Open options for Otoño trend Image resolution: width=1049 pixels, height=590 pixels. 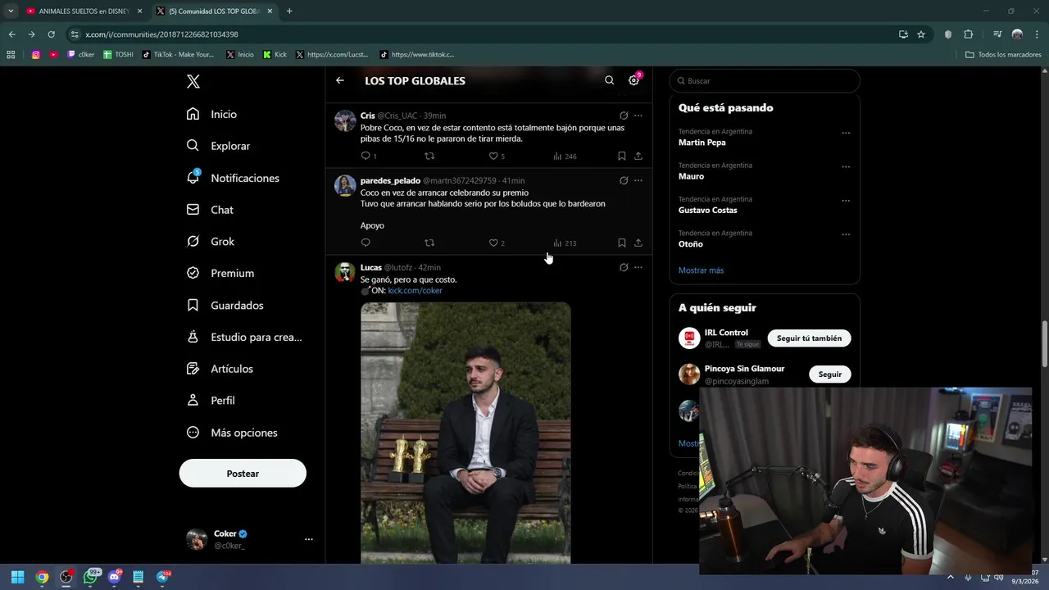[x=846, y=234]
